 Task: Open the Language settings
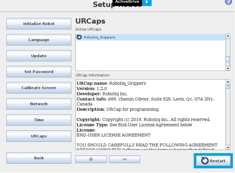point(39,40)
